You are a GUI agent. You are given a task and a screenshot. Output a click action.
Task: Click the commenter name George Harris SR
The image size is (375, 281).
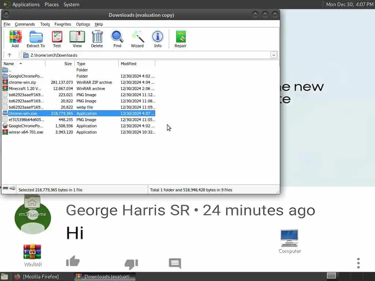pyautogui.click(x=127, y=210)
